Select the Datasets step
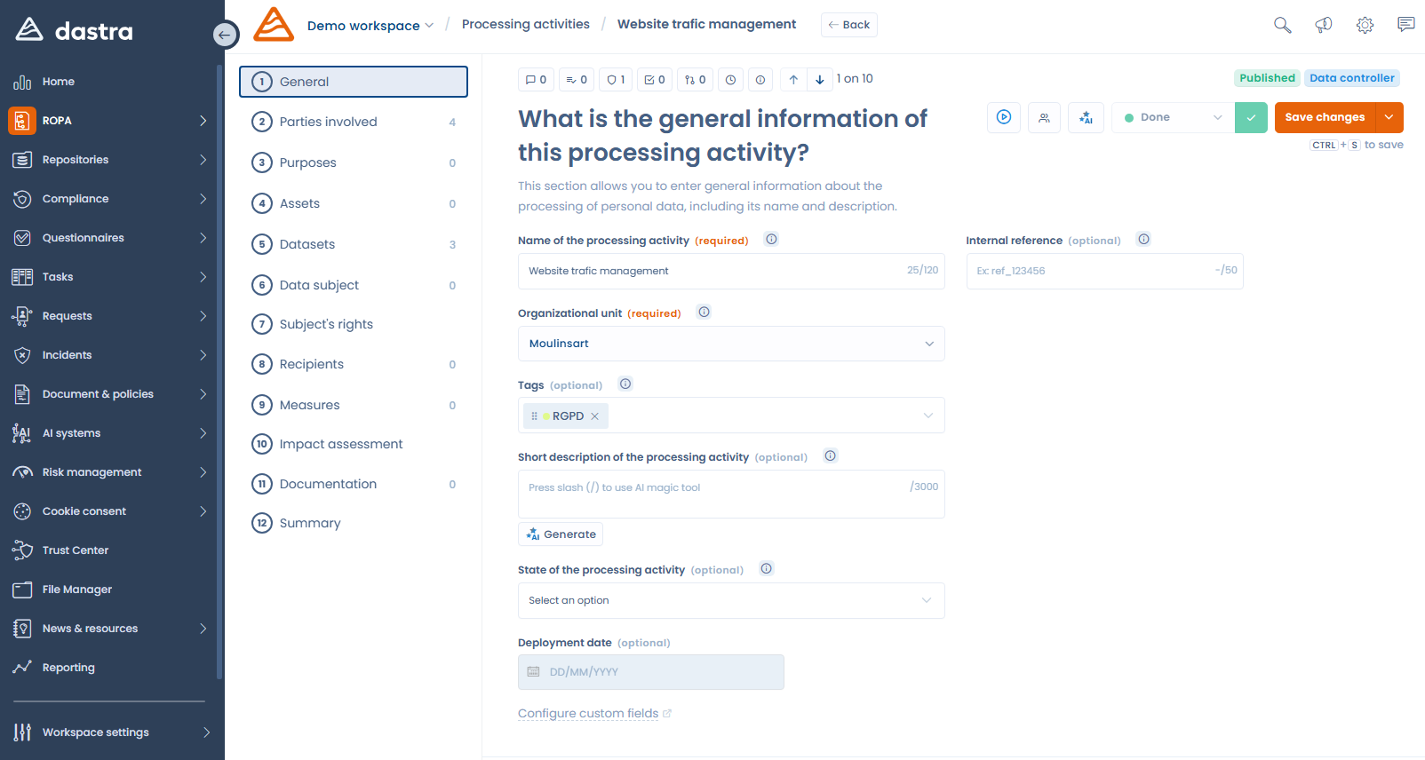 pyautogui.click(x=354, y=244)
